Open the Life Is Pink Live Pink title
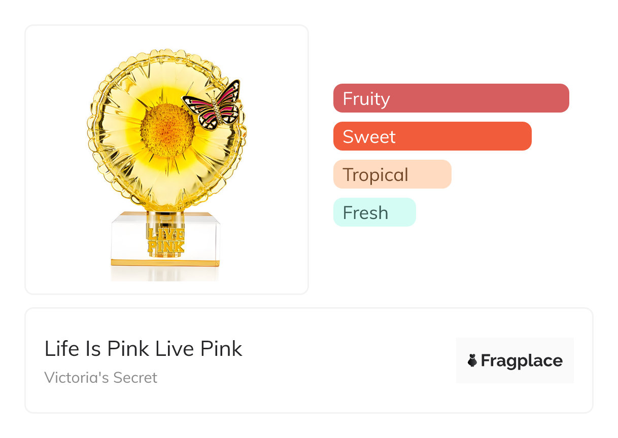618x438 pixels. [x=144, y=349]
